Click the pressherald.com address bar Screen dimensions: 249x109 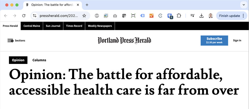pyautogui.click(x=59, y=16)
